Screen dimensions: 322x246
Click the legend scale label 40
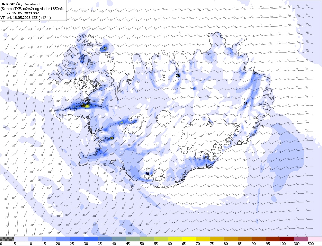coord(114,244)
